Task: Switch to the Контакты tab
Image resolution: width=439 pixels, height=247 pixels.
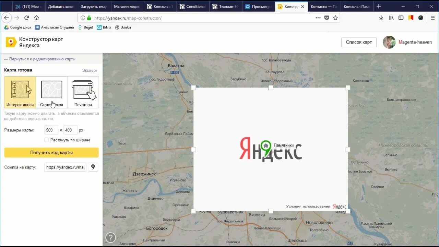Action: click(324, 7)
